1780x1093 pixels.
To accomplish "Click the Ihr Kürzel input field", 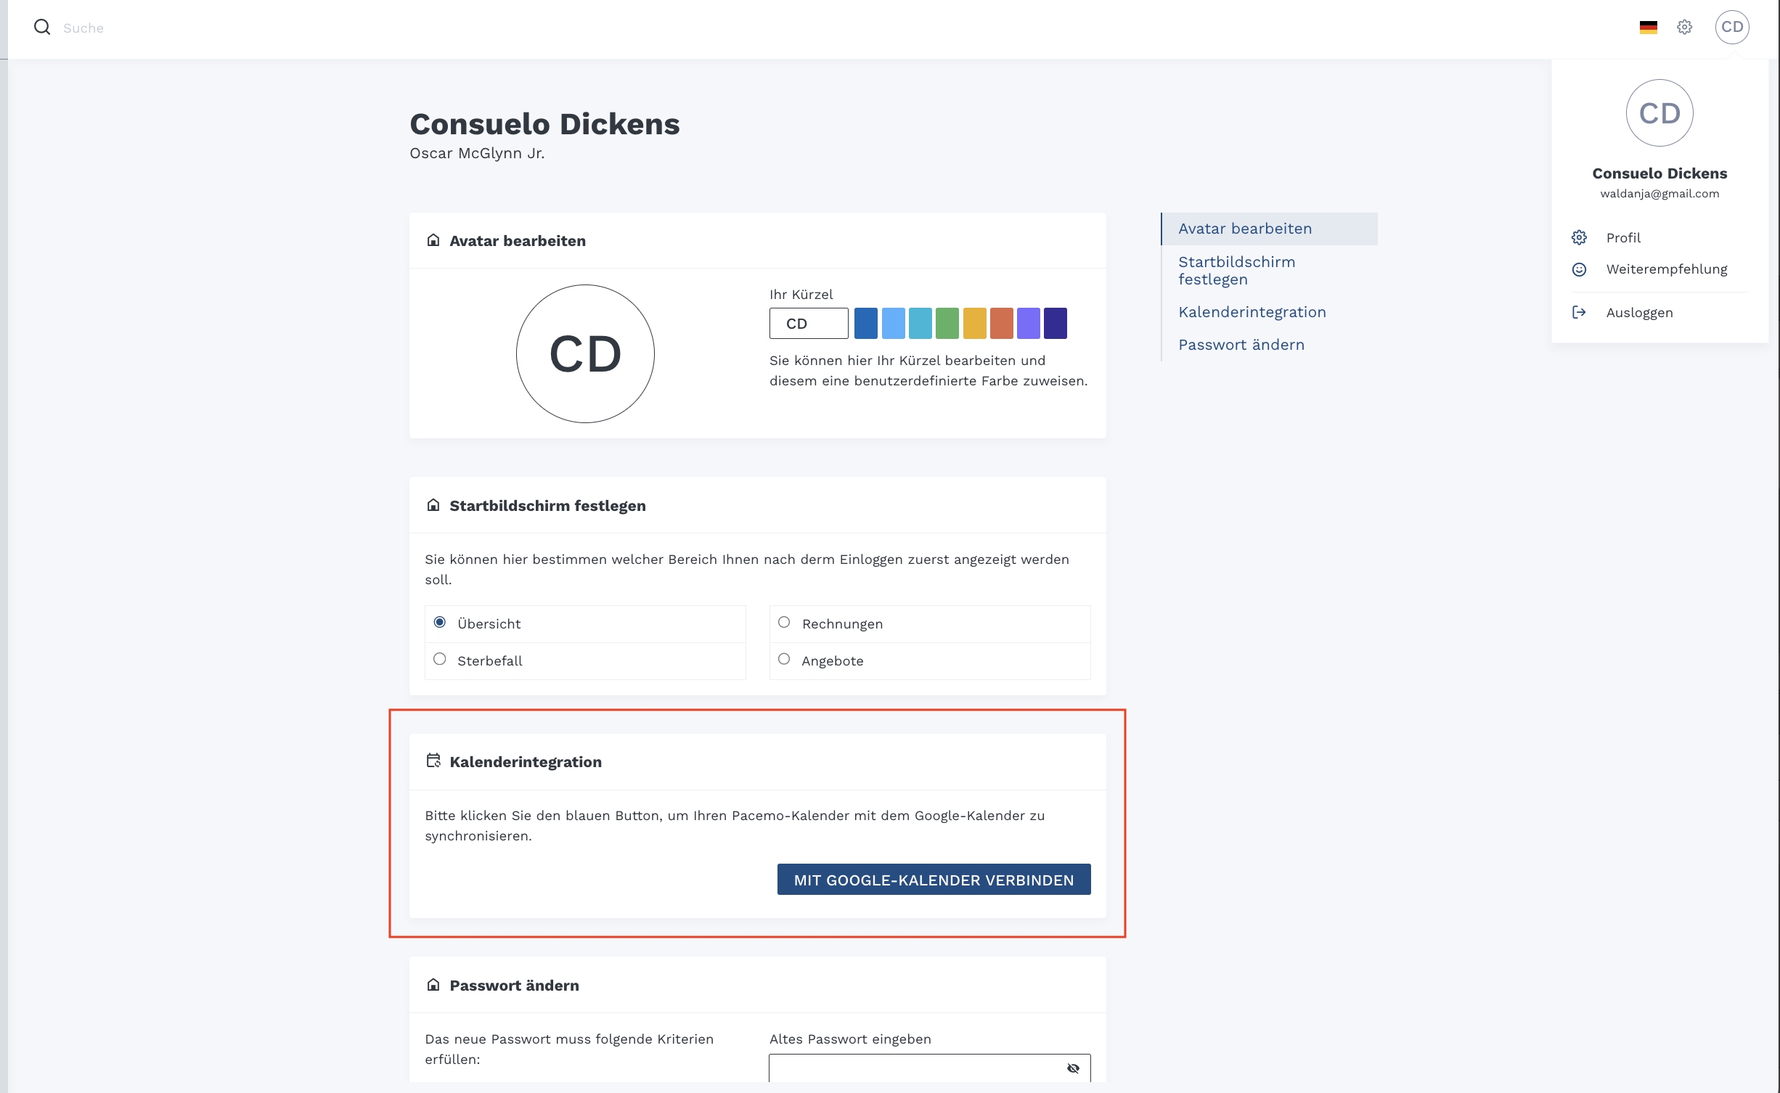I will [809, 324].
